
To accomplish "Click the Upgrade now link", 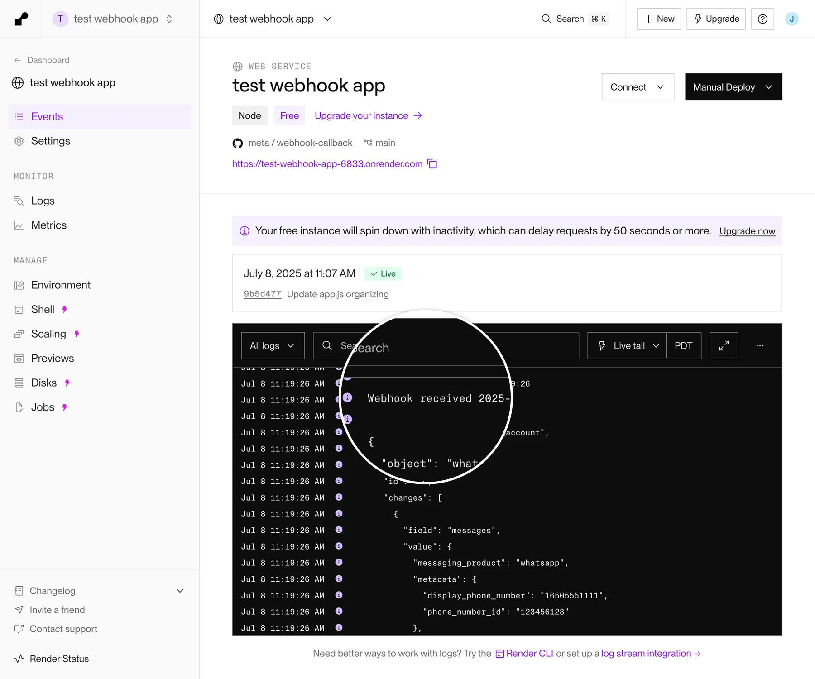I will (747, 231).
